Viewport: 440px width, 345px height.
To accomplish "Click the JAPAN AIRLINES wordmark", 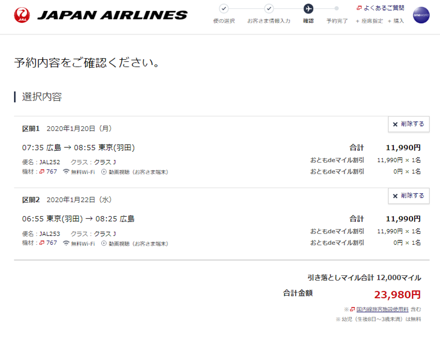I will click(112, 15).
